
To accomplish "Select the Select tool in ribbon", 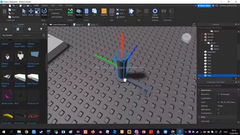I will point(24,12).
